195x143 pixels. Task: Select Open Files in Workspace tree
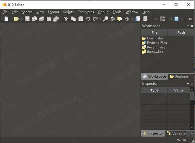[x=153, y=38]
